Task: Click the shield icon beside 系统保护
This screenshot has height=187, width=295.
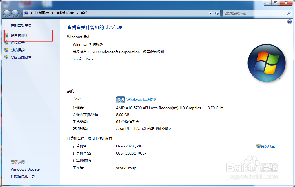Action: click(x=7, y=50)
